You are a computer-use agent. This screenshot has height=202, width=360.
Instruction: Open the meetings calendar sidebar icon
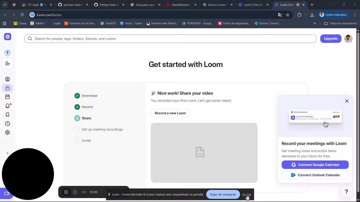coord(8,97)
